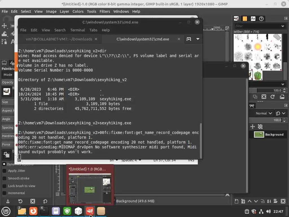The image size is (289, 217).
Task: Close the cmd.exe terminal tab
Action: (x=179, y=39)
